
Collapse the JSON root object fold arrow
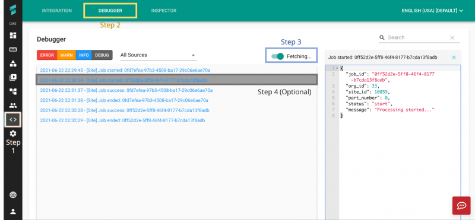337,68
